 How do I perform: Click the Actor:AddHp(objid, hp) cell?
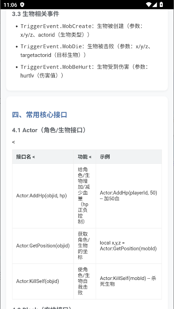43,196
